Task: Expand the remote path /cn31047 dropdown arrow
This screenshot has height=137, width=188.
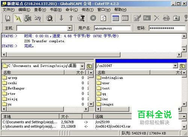Action: pyautogui.click(x=175, y=66)
